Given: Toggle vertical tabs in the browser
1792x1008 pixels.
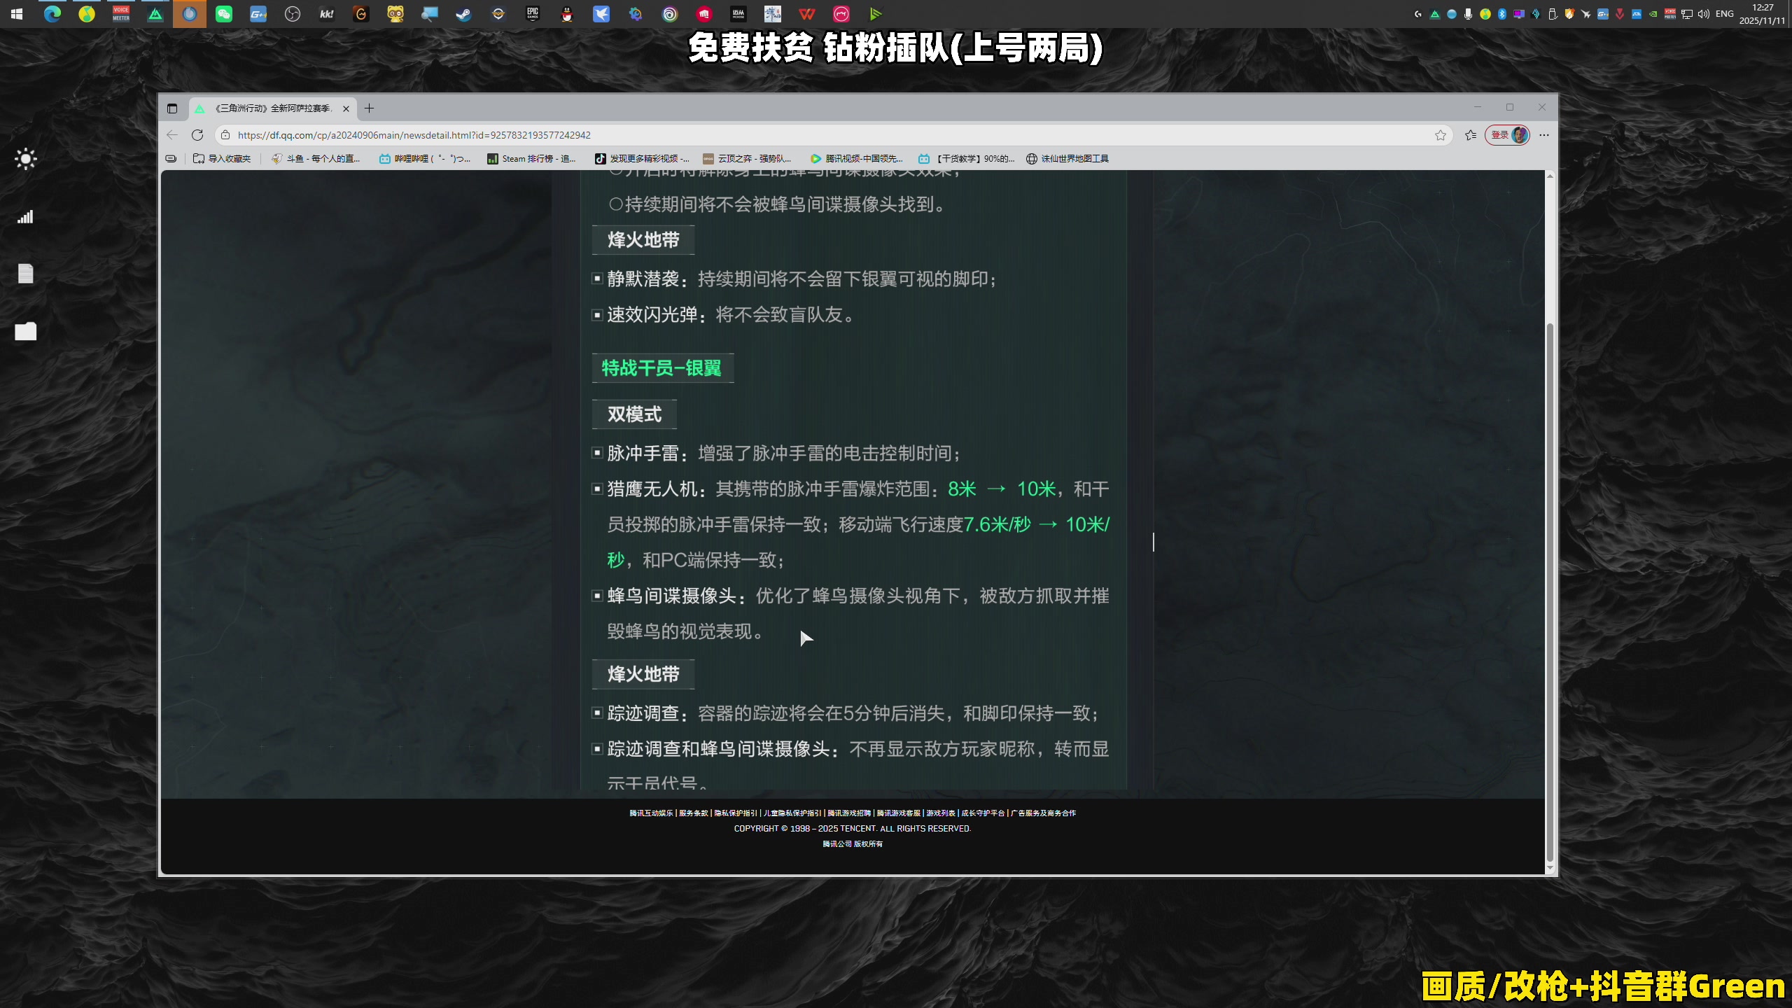Looking at the screenshot, I should (172, 108).
